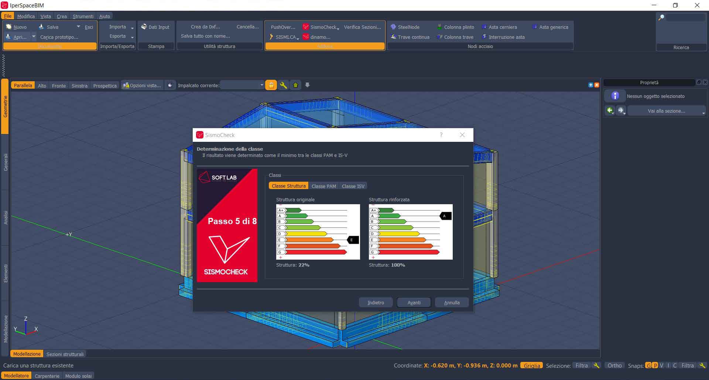Image resolution: width=709 pixels, height=380 pixels.
Task: Switch to Prospettica projection view
Action: [105, 86]
